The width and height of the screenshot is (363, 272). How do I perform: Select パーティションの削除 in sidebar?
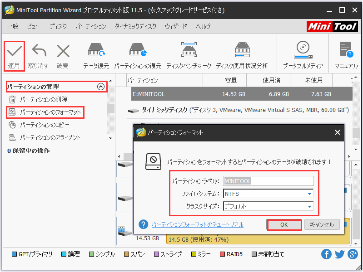(44, 99)
